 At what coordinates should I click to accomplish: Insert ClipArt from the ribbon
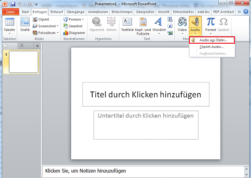(41, 20)
